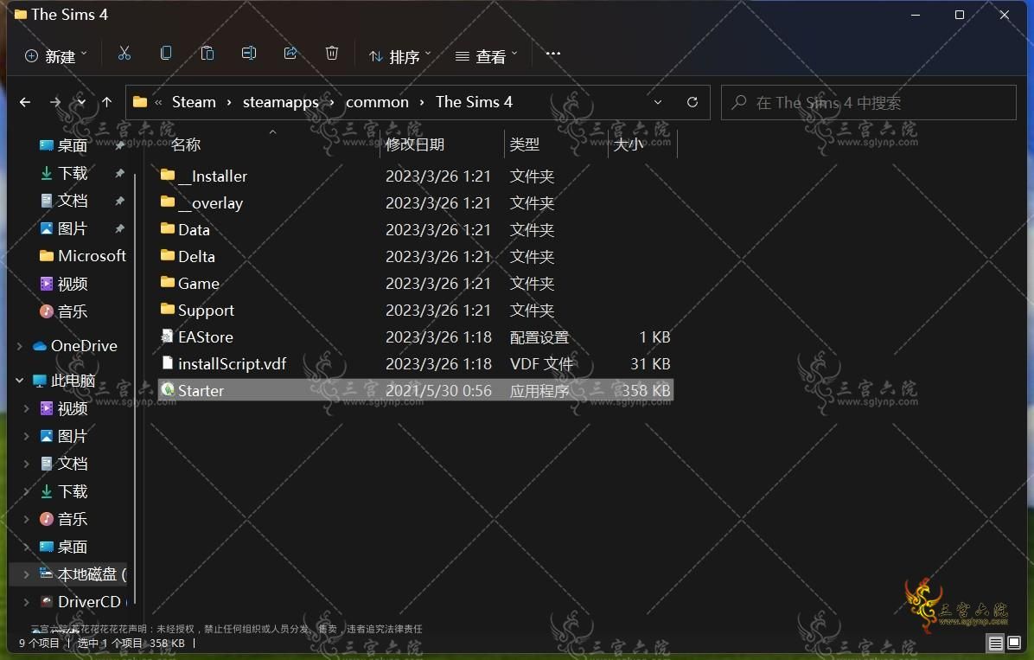Click common in the address breadcrumb

pyautogui.click(x=377, y=102)
